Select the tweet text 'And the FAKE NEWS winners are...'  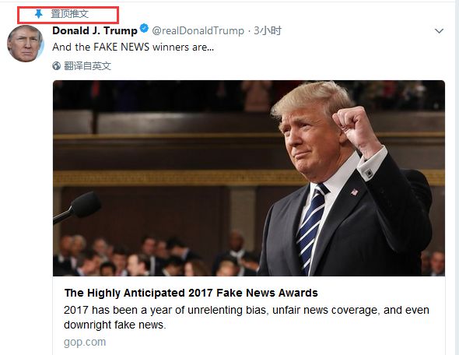pos(133,47)
